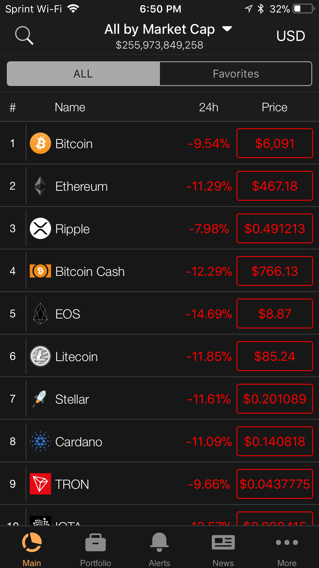Viewport: 319px width, 568px height.
Task: Select the ALL segment toggle
Action: 83,74
